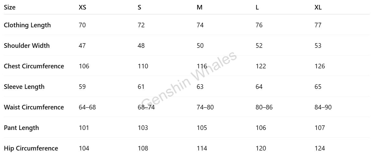Click the M size column header
The image size is (377, 160).
tap(200, 7)
